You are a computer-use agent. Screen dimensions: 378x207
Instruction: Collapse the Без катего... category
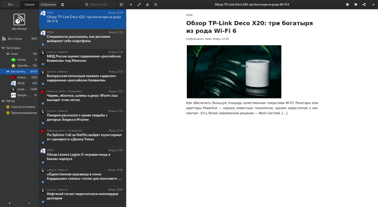pos(8,71)
